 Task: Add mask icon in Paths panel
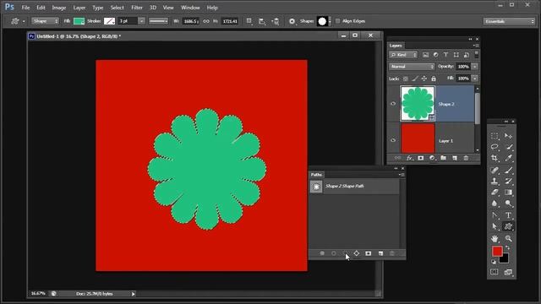pyautogui.click(x=369, y=253)
